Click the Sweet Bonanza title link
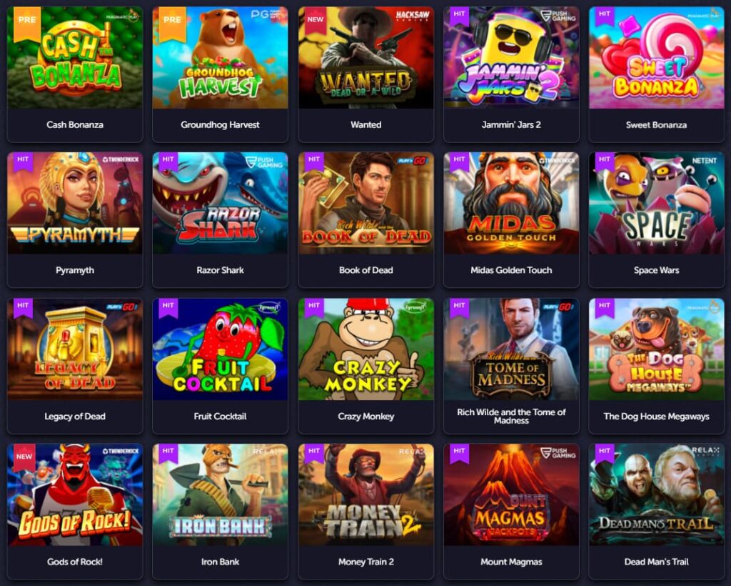The image size is (731, 586). point(656,124)
